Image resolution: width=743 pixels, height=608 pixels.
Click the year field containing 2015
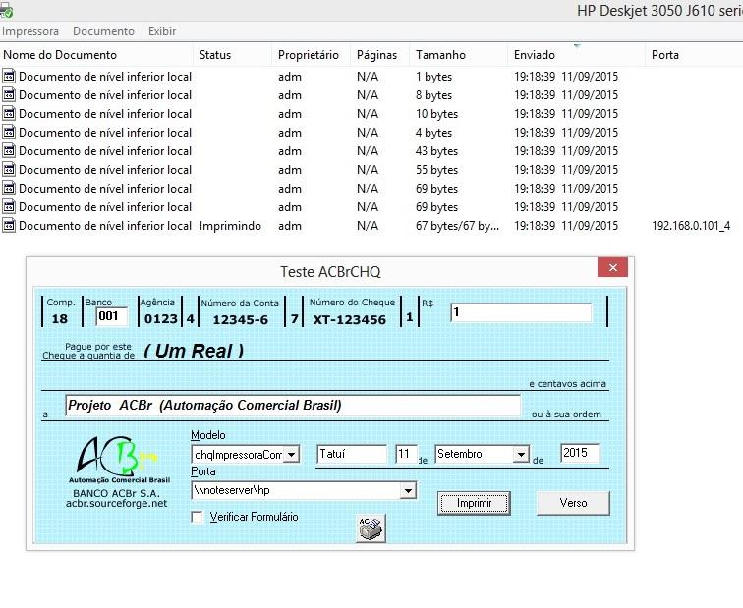click(x=580, y=453)
